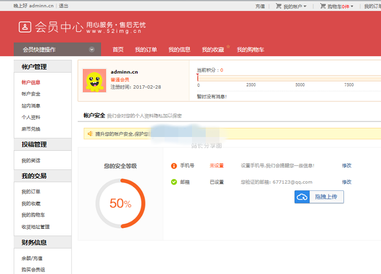381x274 pixels.
Task: Click the cart icon beside 我的帐户
Action: click(x=278, y=6)
